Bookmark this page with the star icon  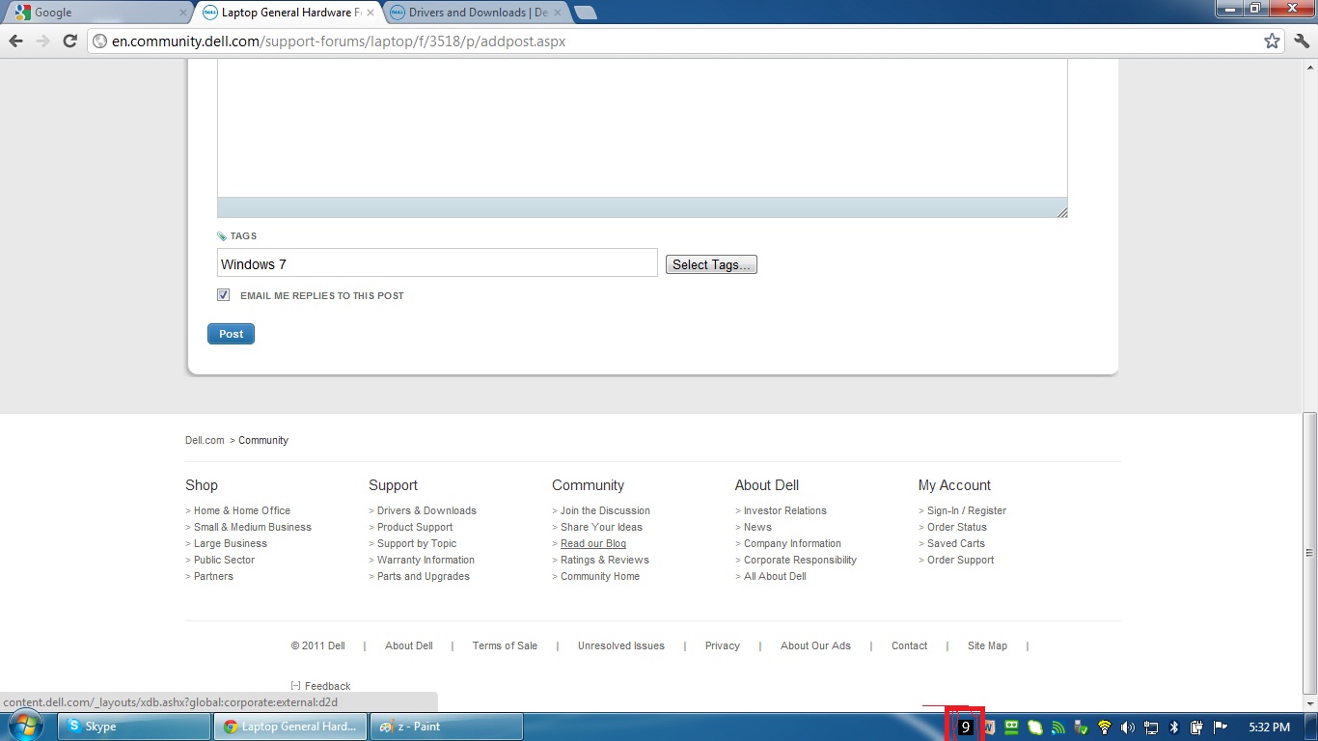click(x=1272, y=41)
